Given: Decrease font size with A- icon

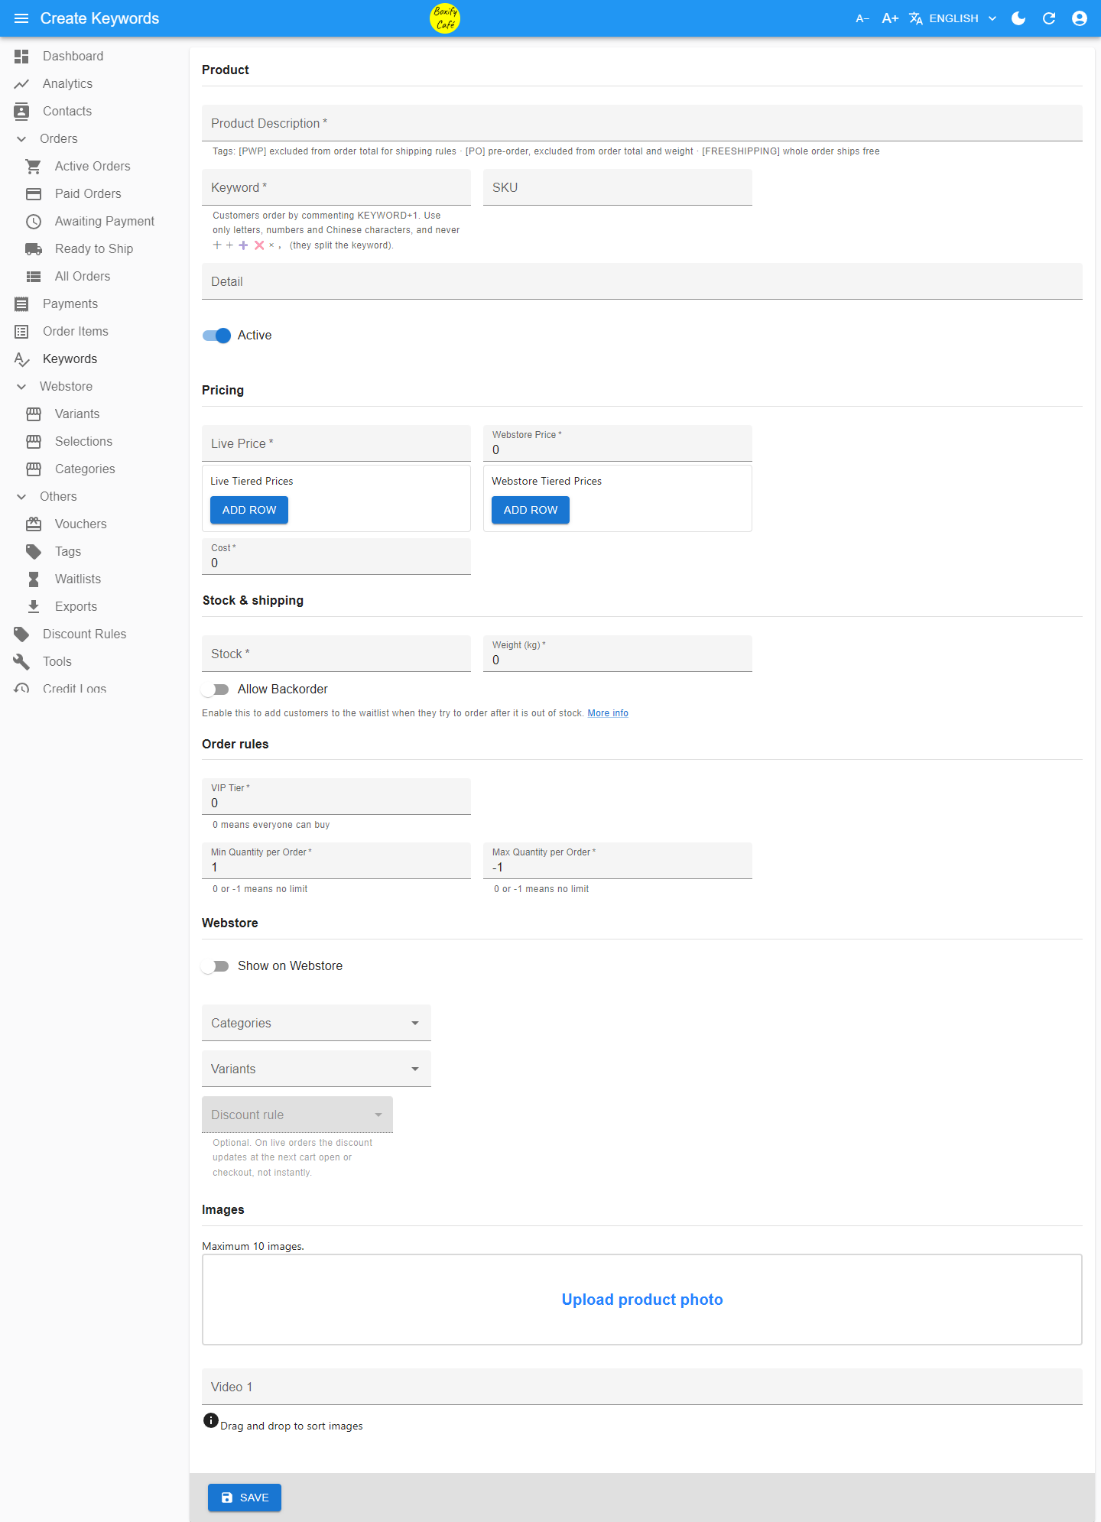Looking at the screenshot, I should pos(862,18).
